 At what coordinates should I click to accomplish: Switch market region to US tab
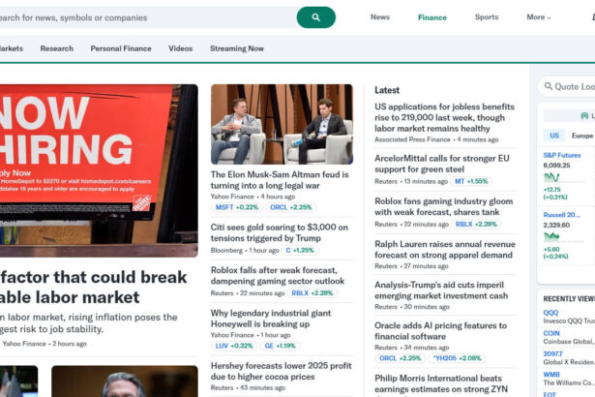[x=554, y=136]
